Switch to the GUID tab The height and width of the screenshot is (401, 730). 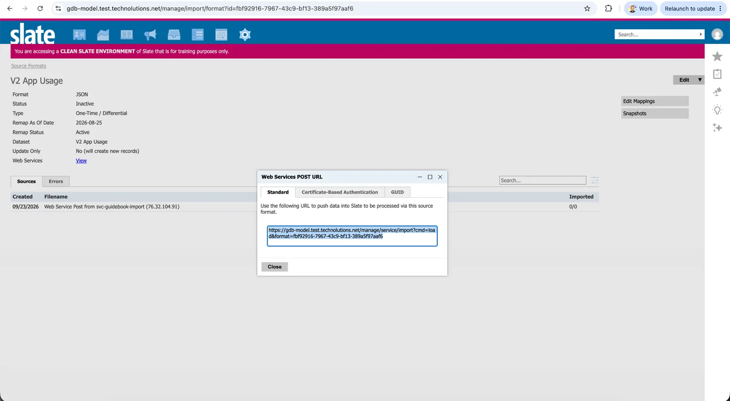point(397,192)
